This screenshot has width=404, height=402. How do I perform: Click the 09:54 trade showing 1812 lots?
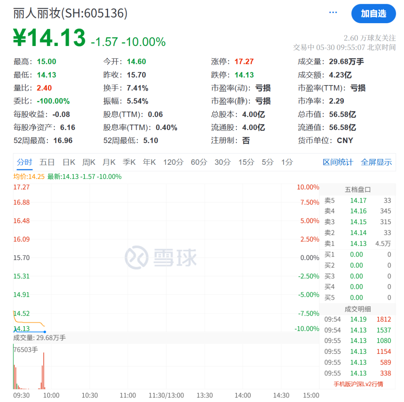tap(358, 319)
